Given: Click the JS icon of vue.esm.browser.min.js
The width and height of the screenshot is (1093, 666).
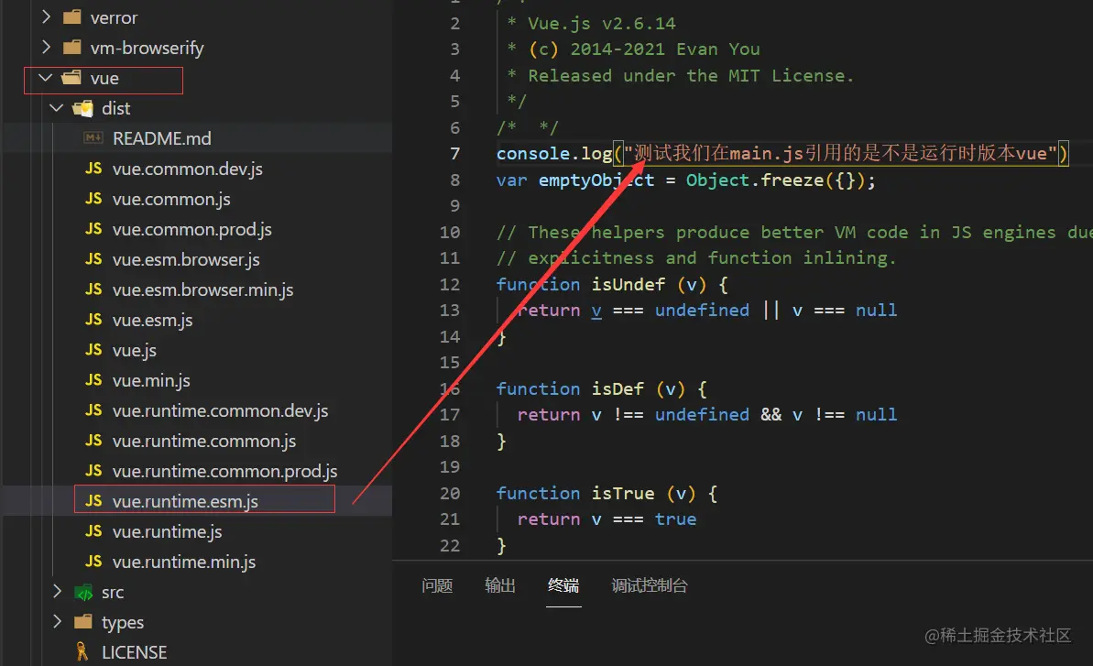Looking at the screenshot, I should (x=93, y=289).
